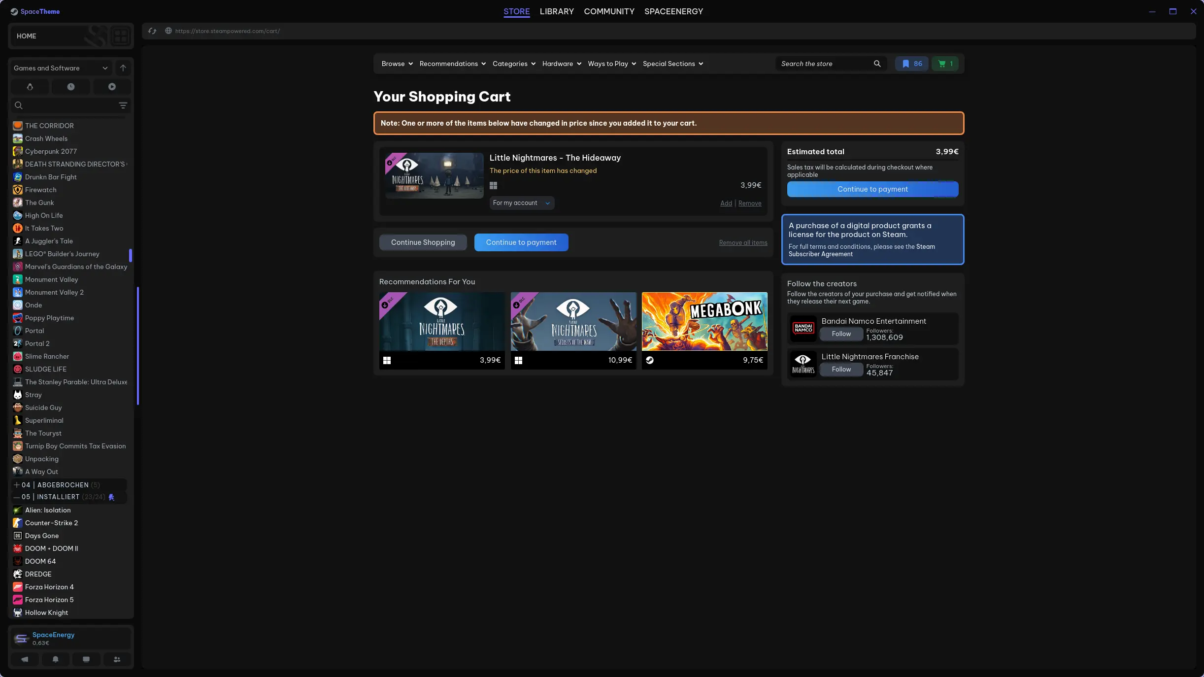The height and width of the screenshot is (677, 1204).
Task: Open the green cart icon button
Action: (x=945, y=64)
